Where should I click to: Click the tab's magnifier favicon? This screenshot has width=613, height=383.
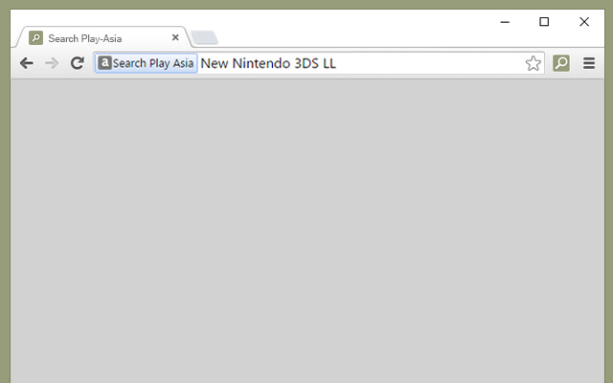(36, 38)
